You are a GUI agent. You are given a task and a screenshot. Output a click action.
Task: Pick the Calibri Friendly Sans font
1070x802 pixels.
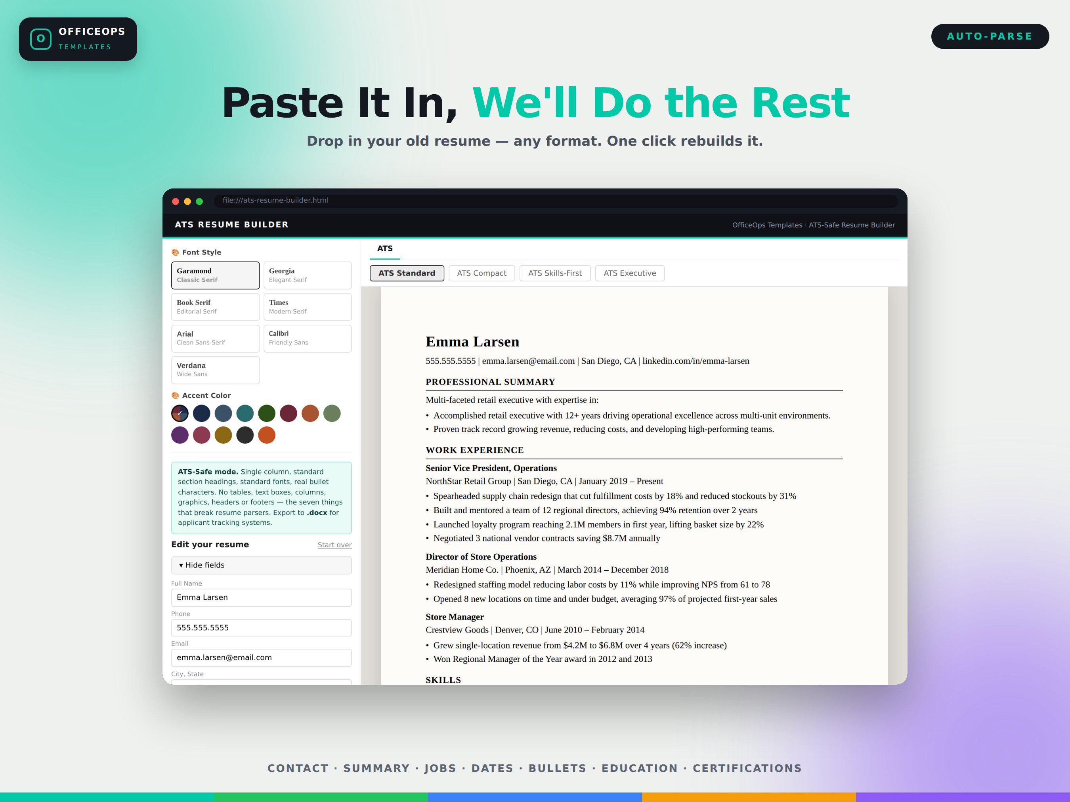pyautogui.click(x=308, y=338)
